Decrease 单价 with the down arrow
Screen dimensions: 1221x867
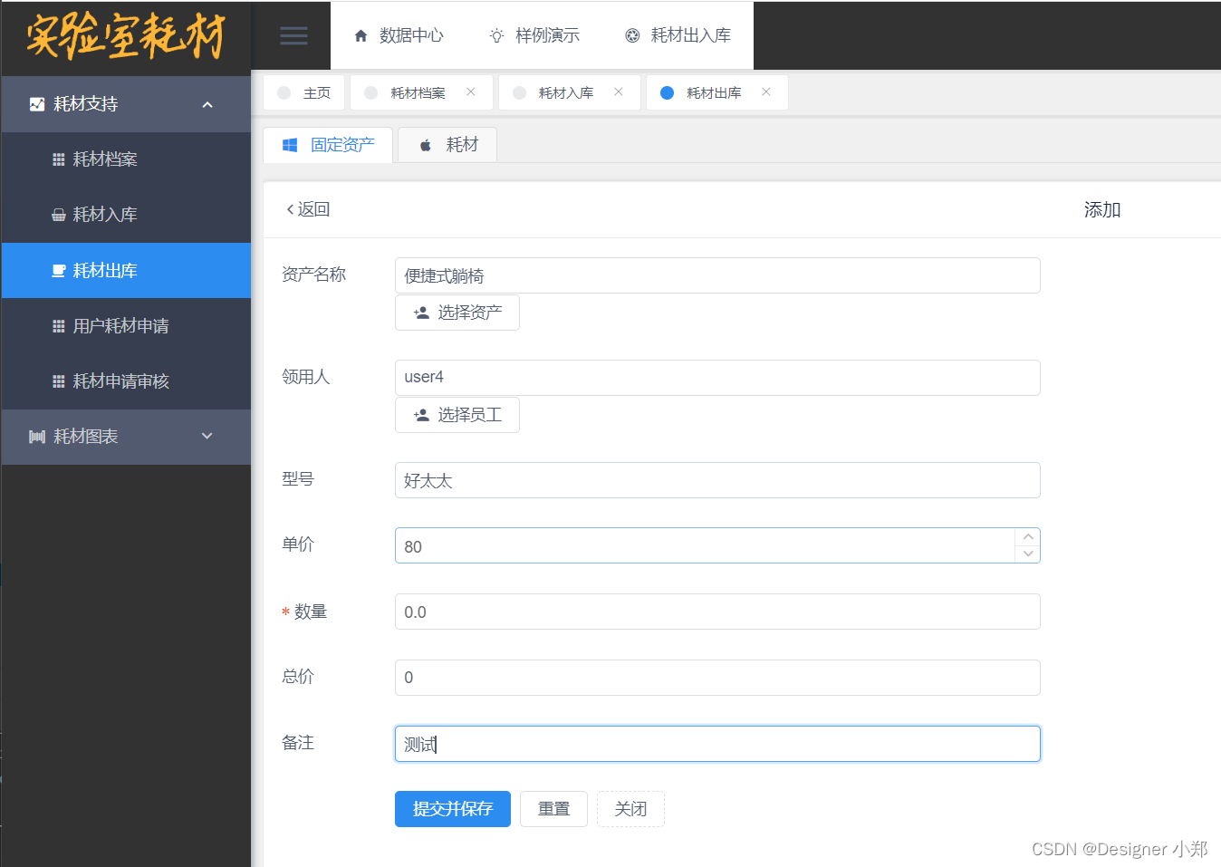[1028, 554]
